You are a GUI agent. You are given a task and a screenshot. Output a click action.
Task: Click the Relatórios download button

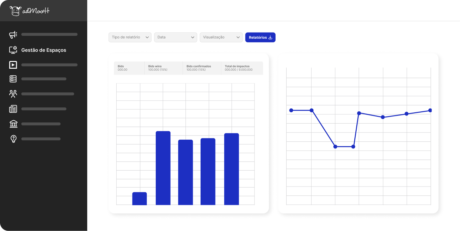tap(260, 37)
